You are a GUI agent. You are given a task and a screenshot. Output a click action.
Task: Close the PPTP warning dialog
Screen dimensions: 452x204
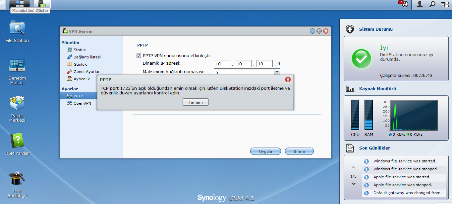[288, 80]
